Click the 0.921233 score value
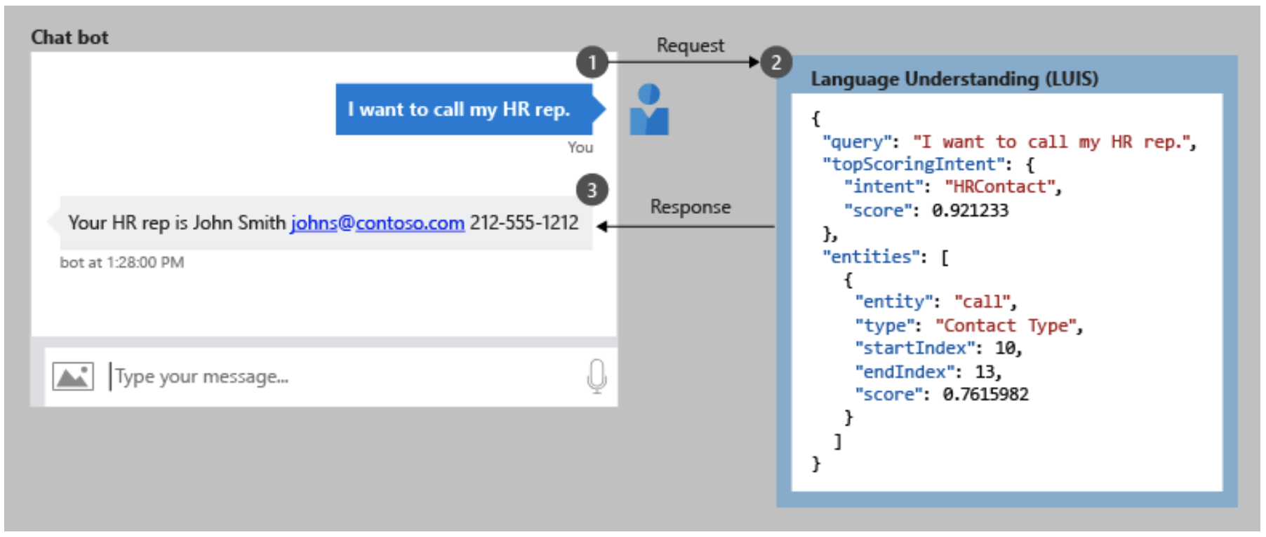 click(970, 210)
